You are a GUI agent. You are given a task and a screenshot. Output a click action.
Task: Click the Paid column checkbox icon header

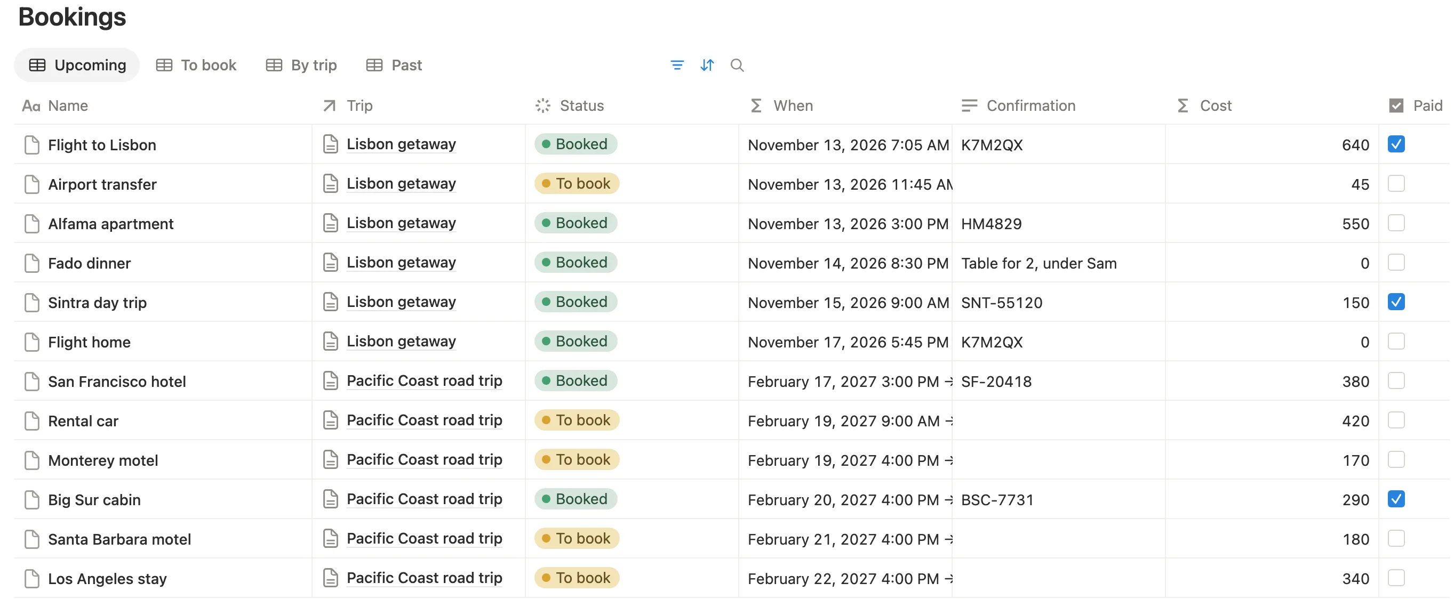pyautogui.click(x=1396, y=106)
